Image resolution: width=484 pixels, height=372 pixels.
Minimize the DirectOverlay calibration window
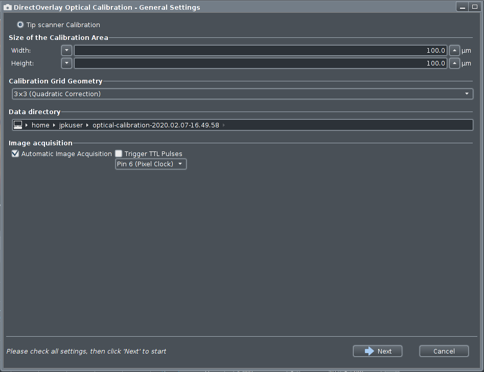click(x=463, y=7)
